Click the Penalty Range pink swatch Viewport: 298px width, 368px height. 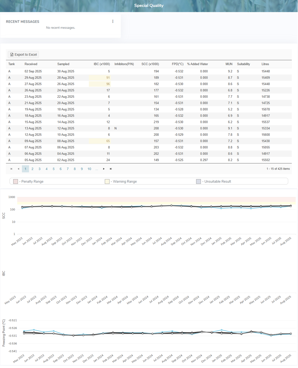coord(15,181)
